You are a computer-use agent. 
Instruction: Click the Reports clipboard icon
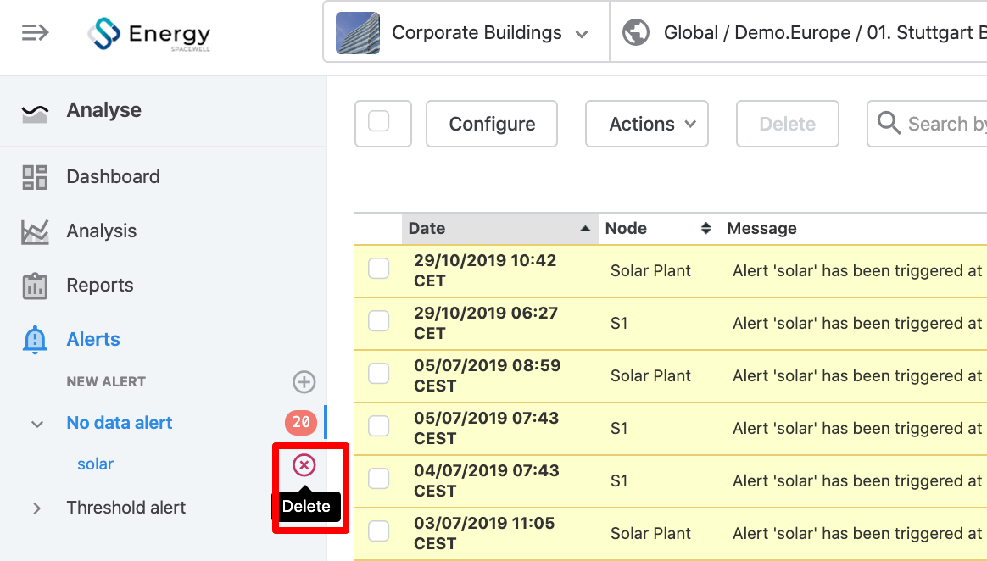(35, 286)
